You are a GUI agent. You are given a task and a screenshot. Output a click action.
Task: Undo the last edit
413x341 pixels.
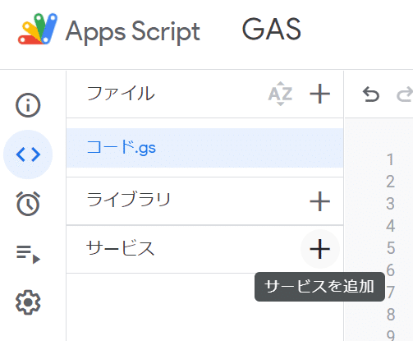[x=371, y=94]
